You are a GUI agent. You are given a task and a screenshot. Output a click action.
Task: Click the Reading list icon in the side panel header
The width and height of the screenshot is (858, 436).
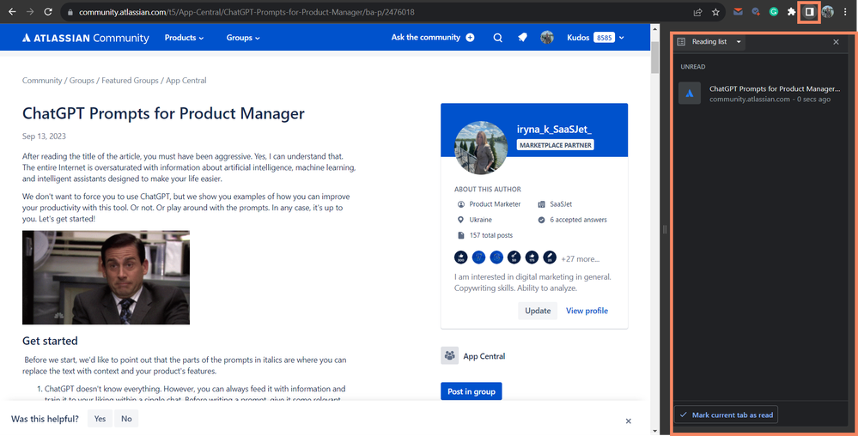click(x=681, y=41)
